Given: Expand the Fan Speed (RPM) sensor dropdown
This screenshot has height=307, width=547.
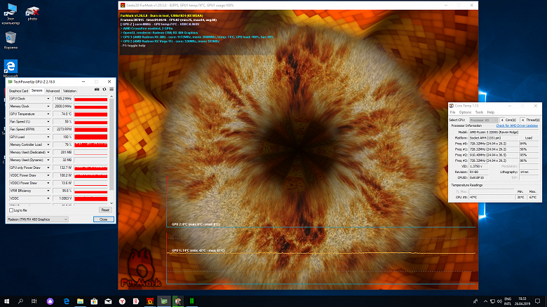Looking at the screenshot, I should click(x=48, y=130).
